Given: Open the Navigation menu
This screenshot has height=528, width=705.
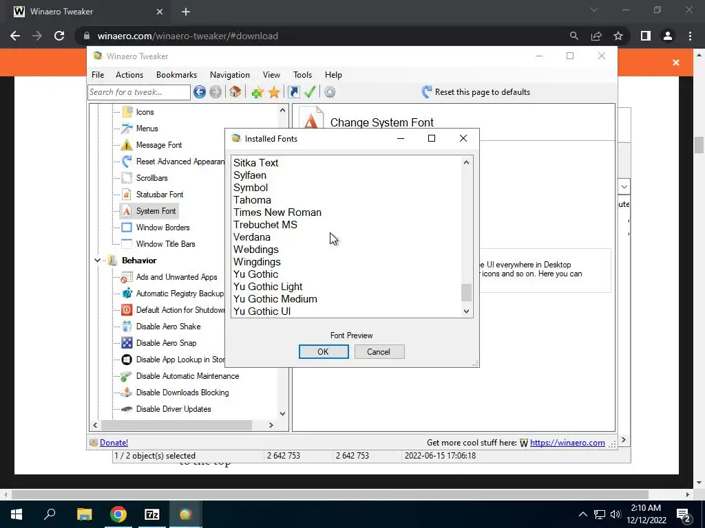Looking at the screenshot, I should (230, 75).
